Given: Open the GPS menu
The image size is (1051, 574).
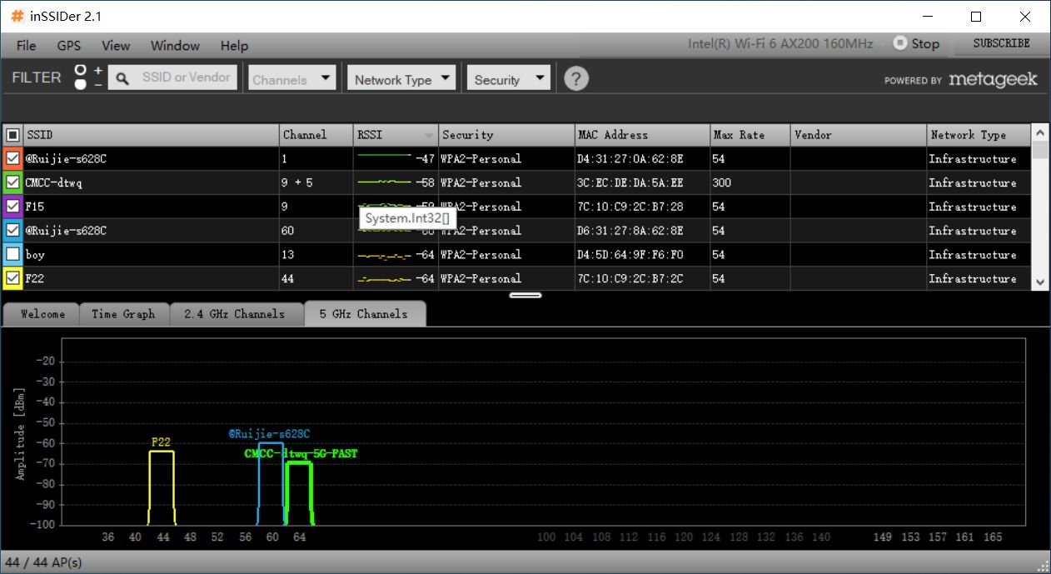Looking at the screenshot, I should click(x=69, y=45).
